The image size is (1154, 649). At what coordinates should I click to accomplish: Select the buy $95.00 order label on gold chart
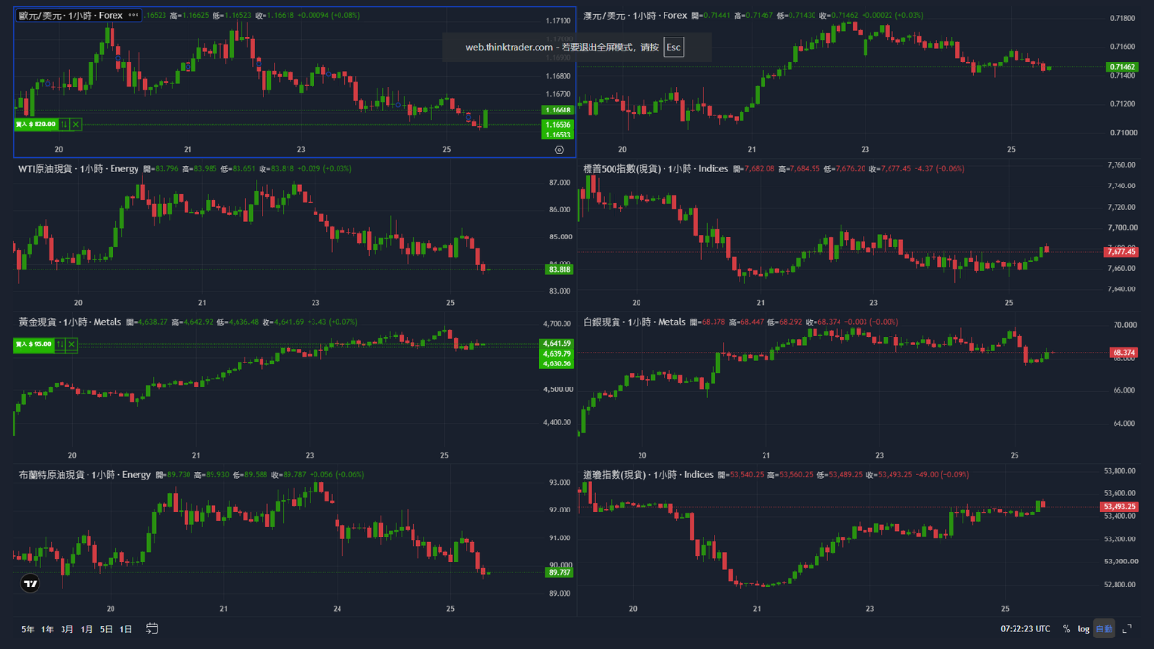point(36,344)
